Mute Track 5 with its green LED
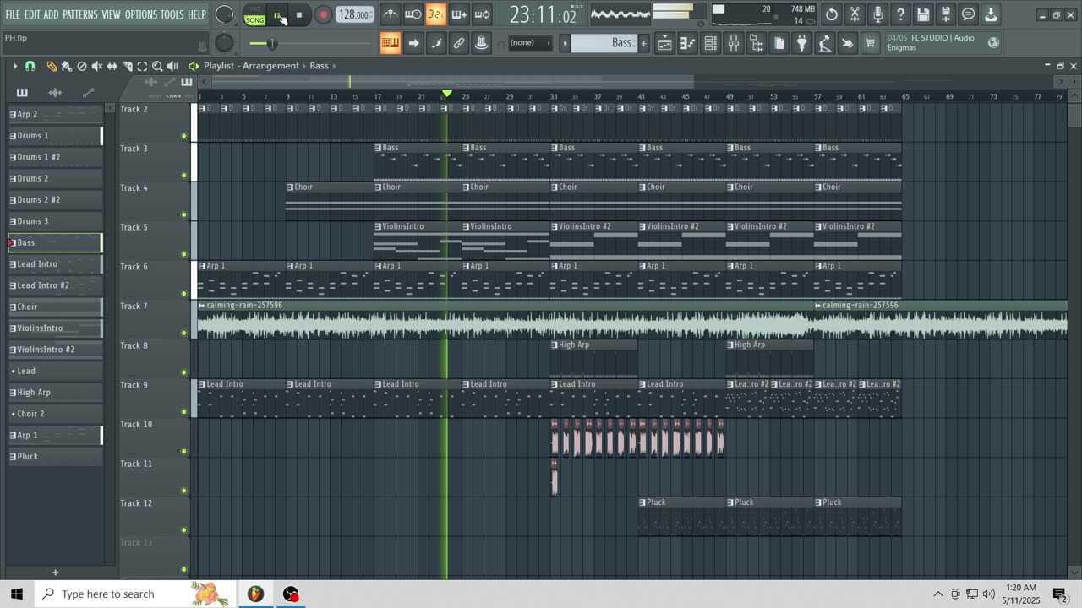This screenshot has height=608, width=1082. [x=183, y=254]
